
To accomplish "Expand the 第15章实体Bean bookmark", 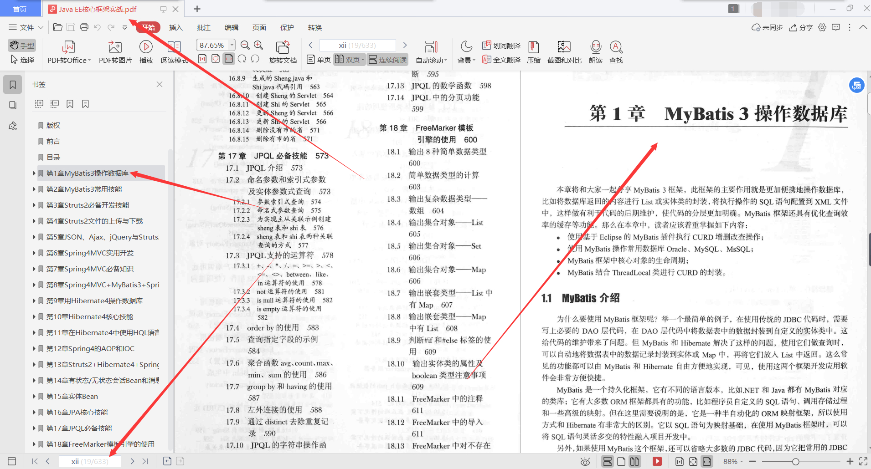I will 34,396.
